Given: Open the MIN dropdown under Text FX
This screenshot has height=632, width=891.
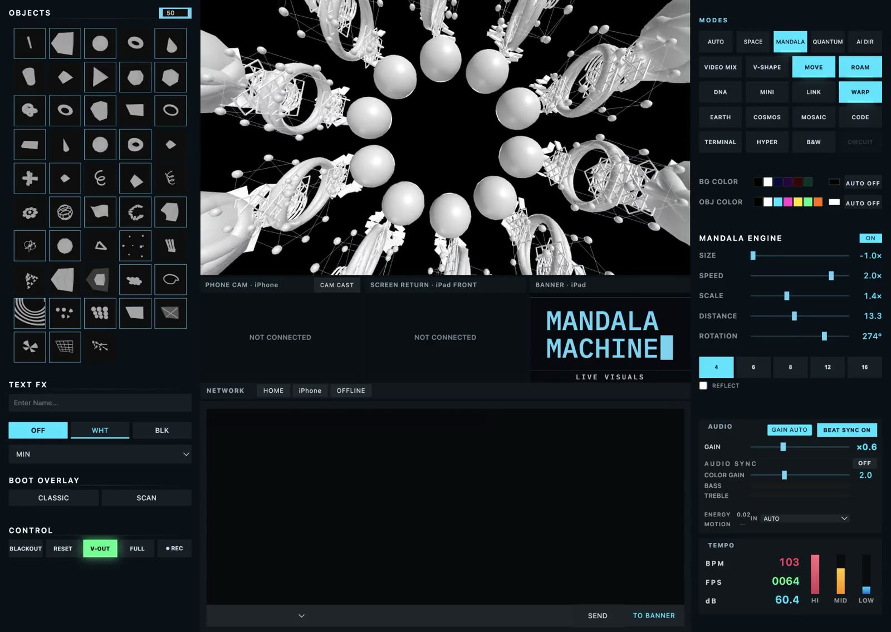Looking at the screenshot, I should pyautogui.click(x=100, y=454).
